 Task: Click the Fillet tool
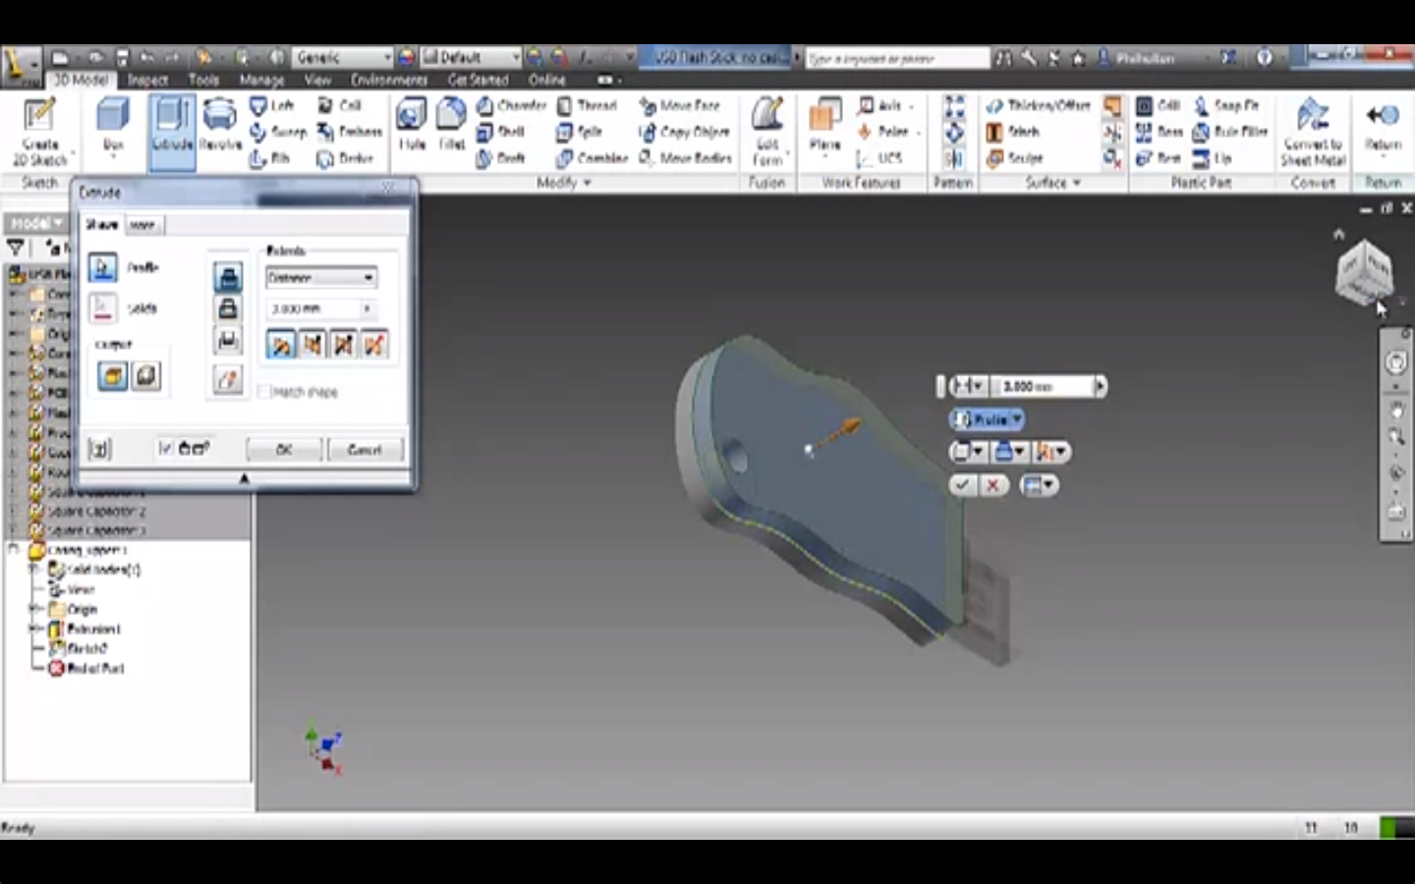click(450, 123)
